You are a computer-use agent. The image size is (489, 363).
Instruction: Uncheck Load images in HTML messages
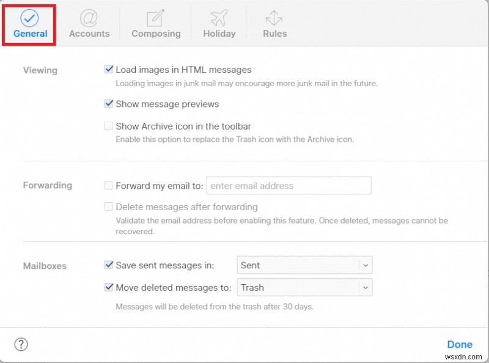pyautogui.click(x=109, y=69)
